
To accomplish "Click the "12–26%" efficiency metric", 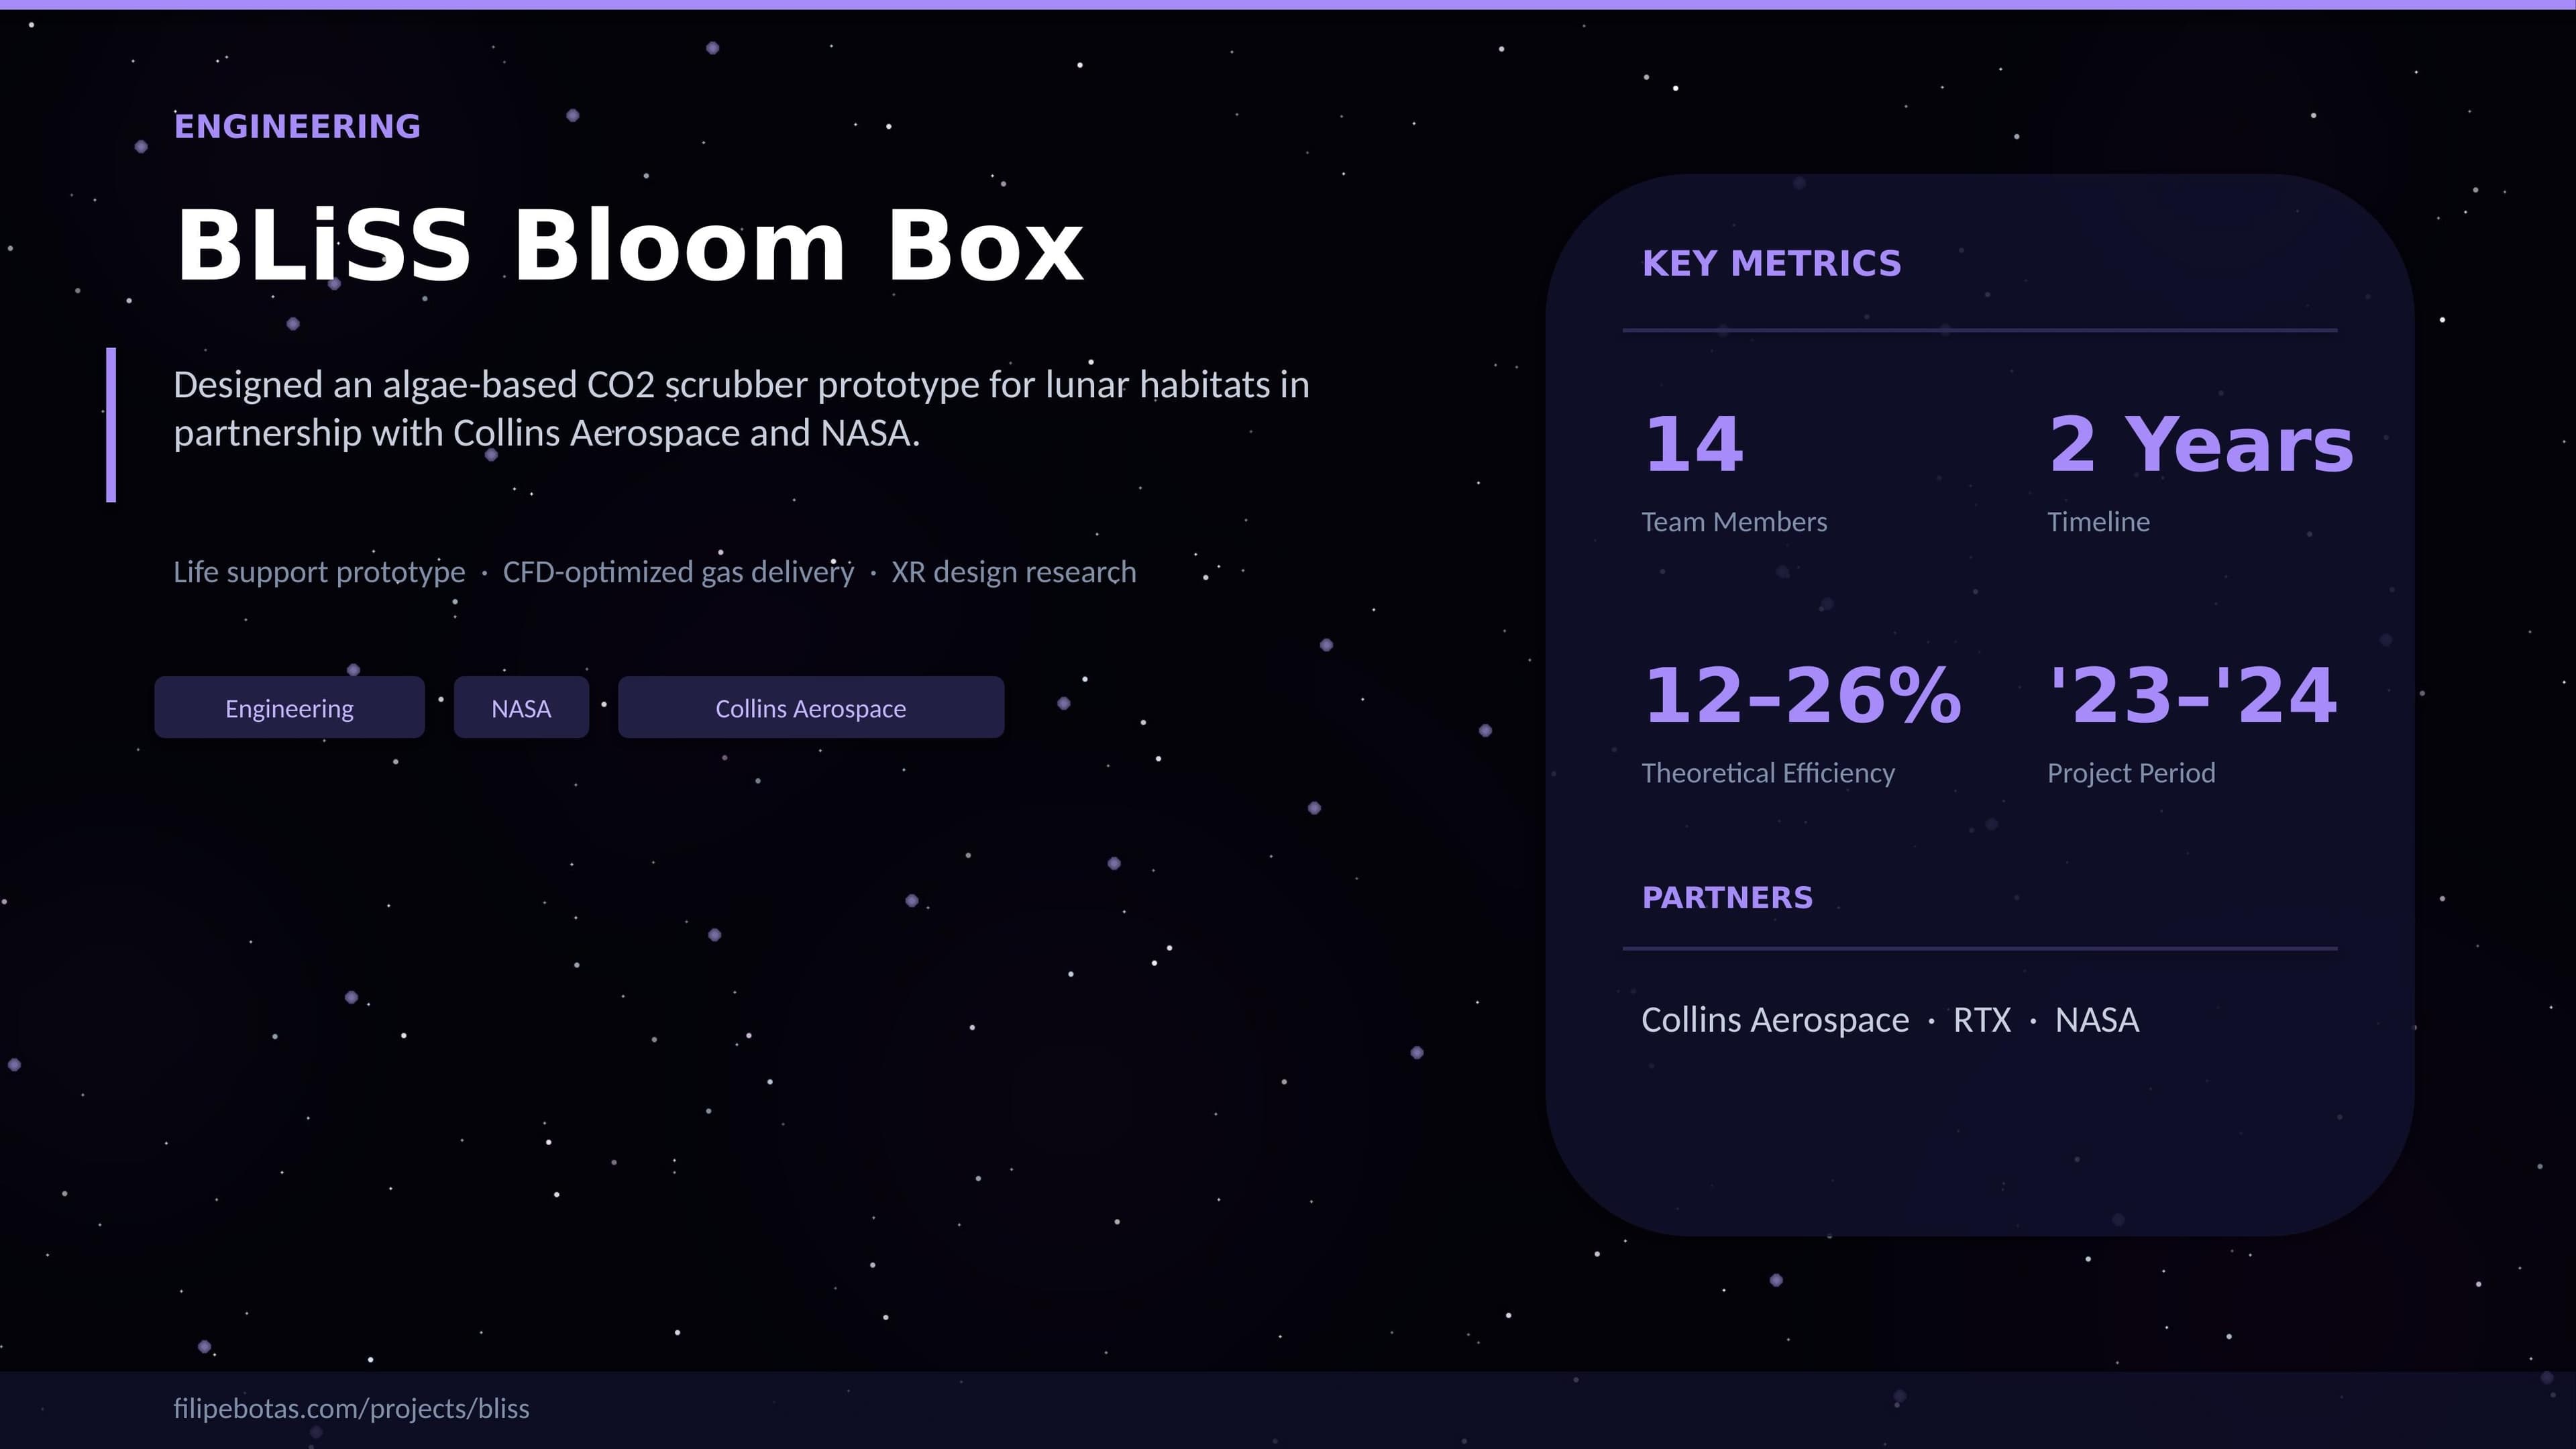I will tap(1802, 696).
